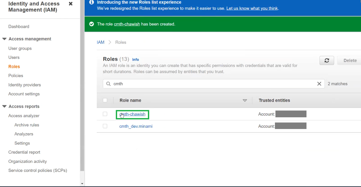Open the cmth-chawish role details

click(132, 114)
